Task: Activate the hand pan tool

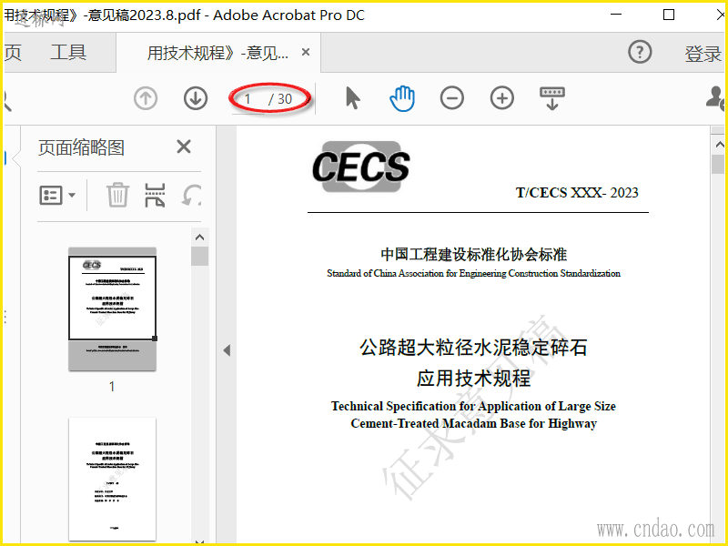Action: tap(402, 98)
